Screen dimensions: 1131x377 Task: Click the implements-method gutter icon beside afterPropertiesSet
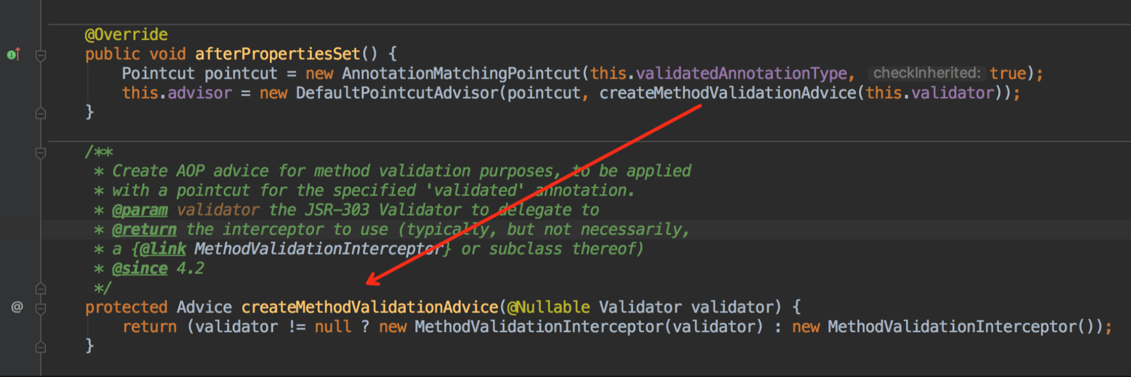pyautogui.click(x=14, y=54)
